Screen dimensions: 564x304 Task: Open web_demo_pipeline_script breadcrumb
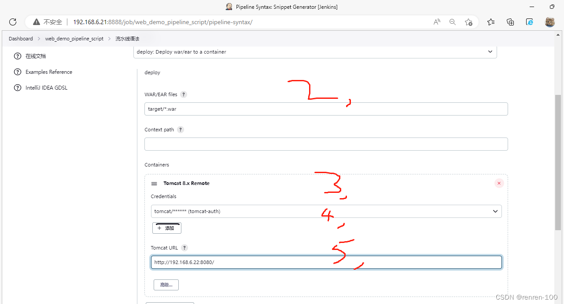tap(74, 39)
